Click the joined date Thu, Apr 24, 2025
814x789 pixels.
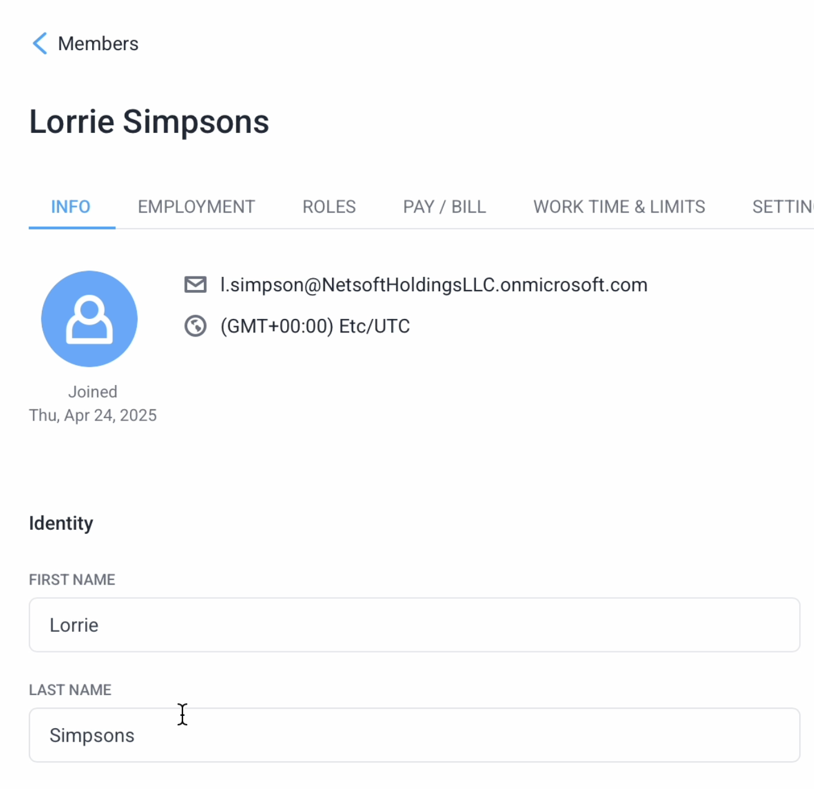click(93, 415)
